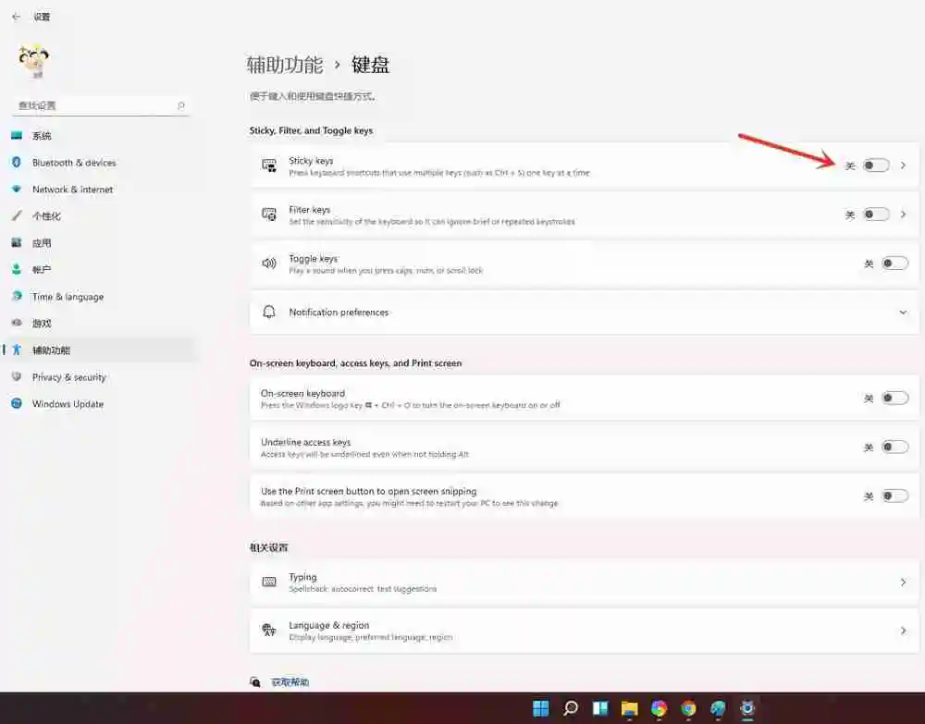Expand Notification preferences chevron
This screenshot has height=724, width=925.
point(903,313)
